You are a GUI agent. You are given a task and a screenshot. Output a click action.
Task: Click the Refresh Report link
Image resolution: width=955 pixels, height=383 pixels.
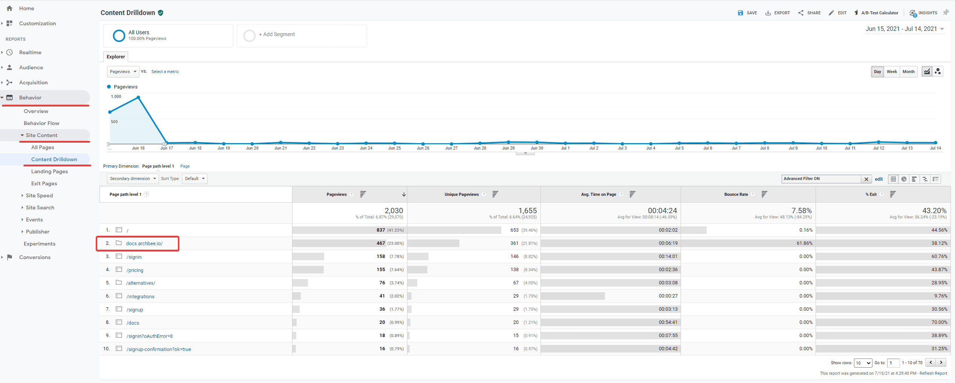tap(933, 374)
